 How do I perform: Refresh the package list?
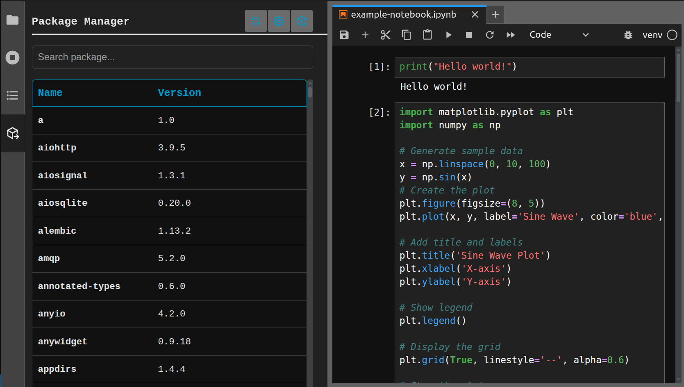[256, 21]
